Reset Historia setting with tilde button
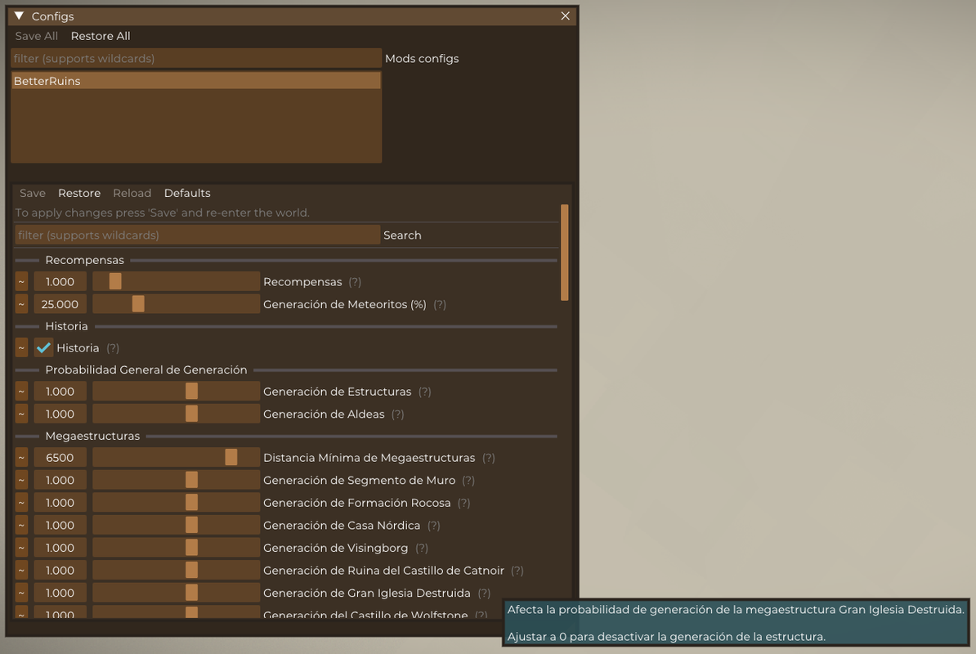Image resolution: width=976 pixels, height=654 pixels. [21, 347]
